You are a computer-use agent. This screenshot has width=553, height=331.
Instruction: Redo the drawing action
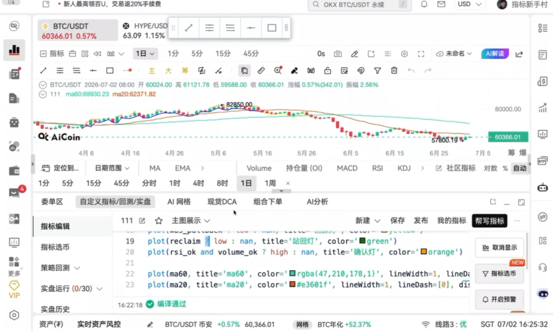point(428,71)
